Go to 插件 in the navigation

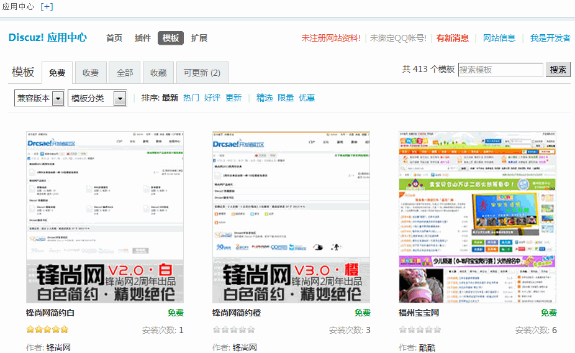point(143,38)
